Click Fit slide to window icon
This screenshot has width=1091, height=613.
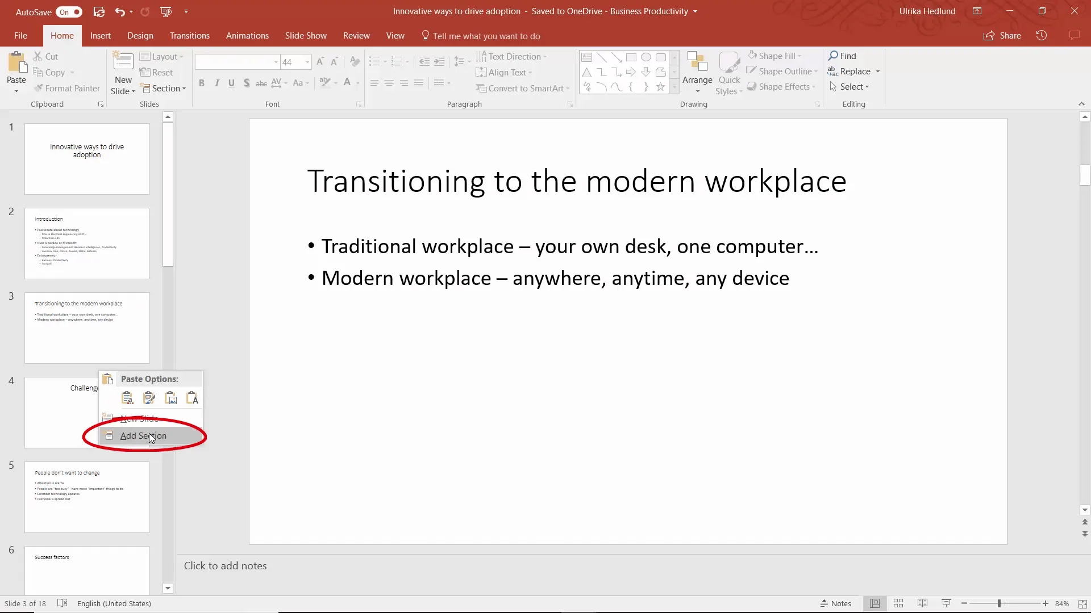click(1082, 603)
